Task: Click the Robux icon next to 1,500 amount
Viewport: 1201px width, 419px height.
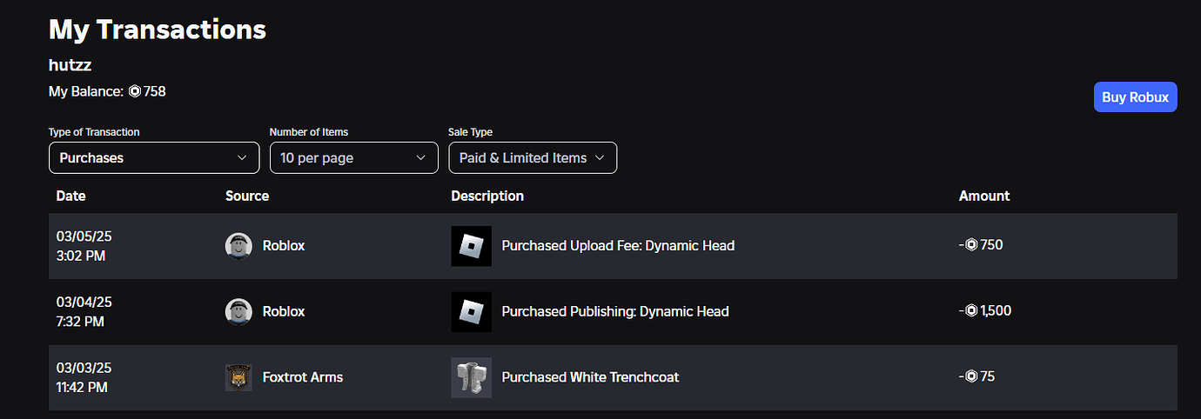Action: point(971,310)
